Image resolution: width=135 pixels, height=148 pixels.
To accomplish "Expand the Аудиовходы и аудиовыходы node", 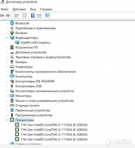I will [7, 28].
